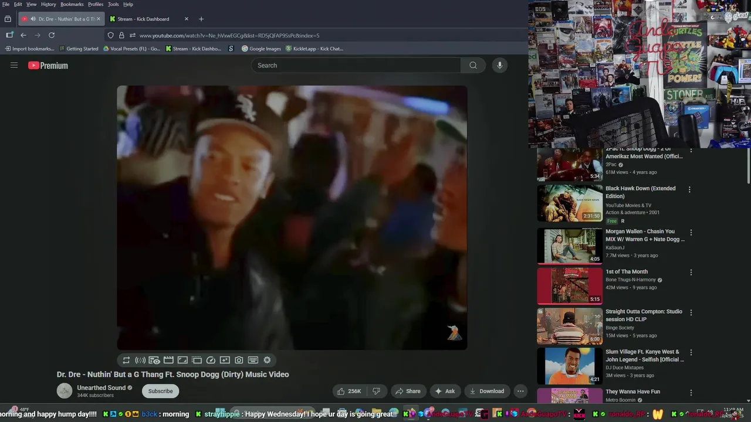The image size is (751, 422).
Task: Click the resize player corners icon
Action: pos(182,360)
